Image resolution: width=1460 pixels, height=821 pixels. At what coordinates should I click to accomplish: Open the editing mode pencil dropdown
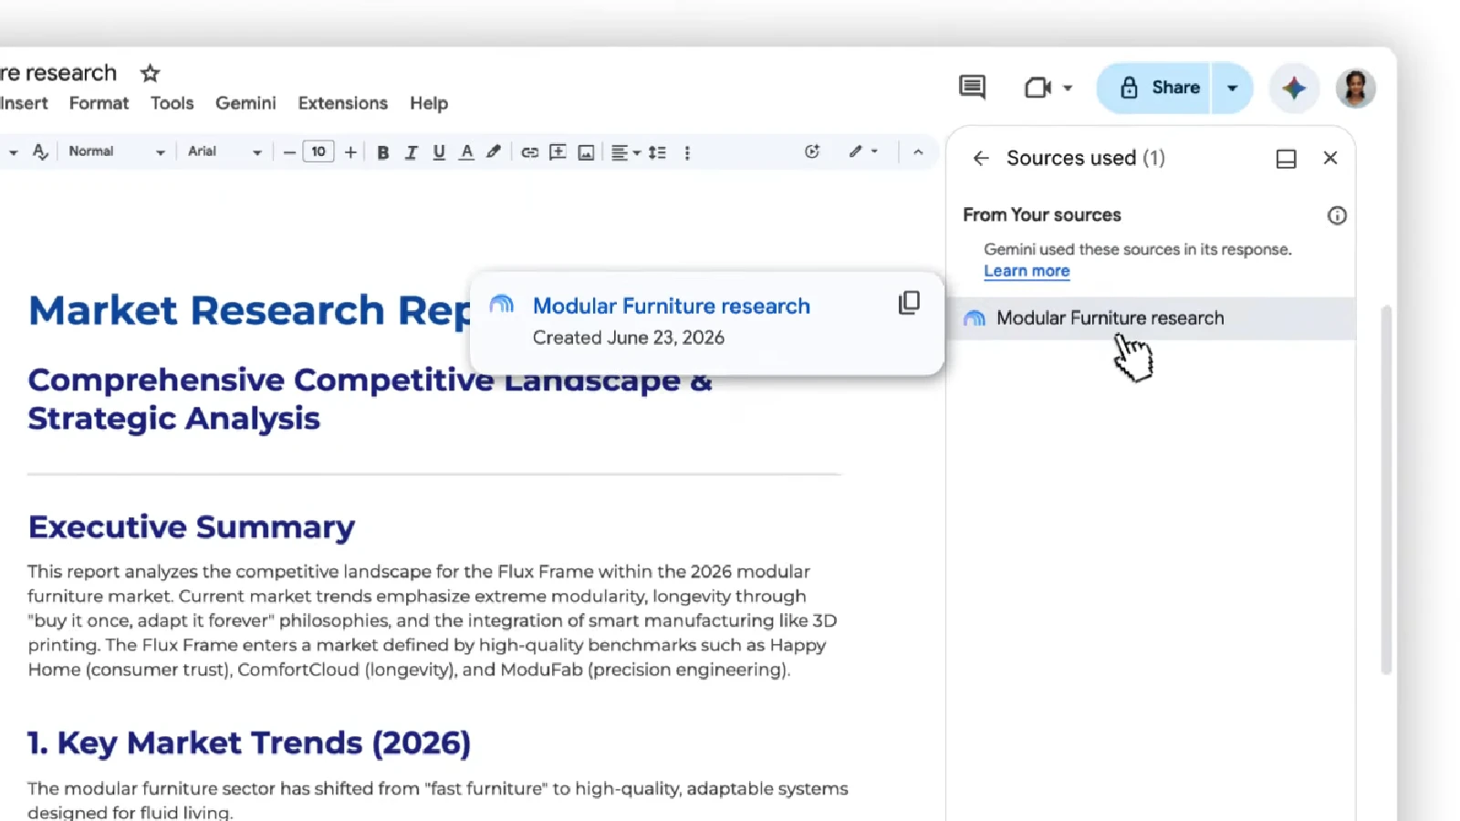[x=862, y=151]
